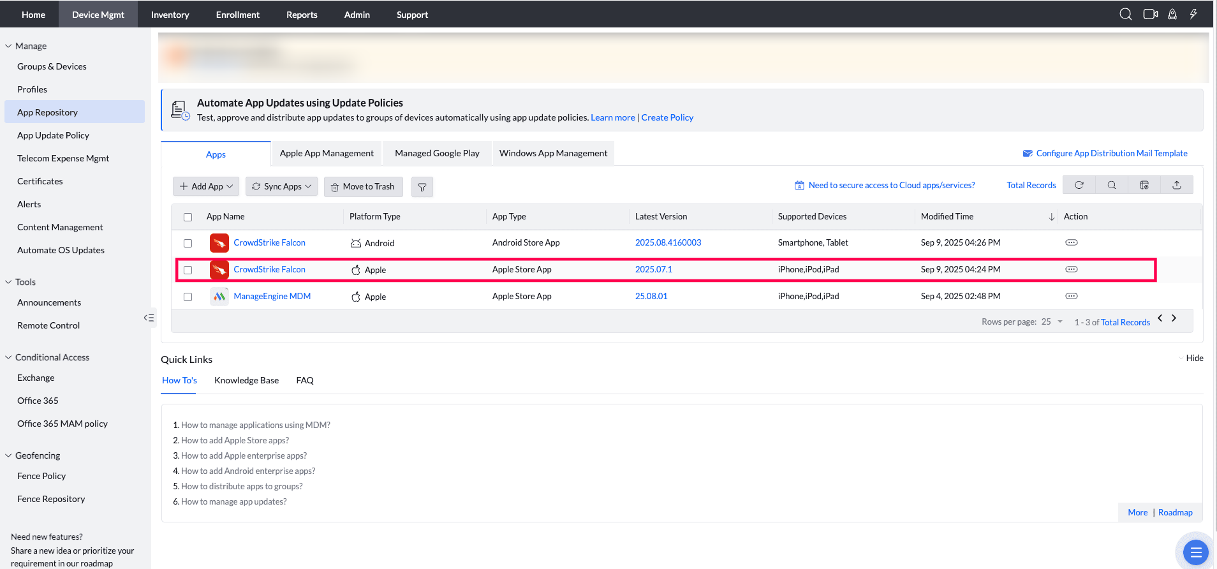Collapse the left sidebar panel icon
The width and height of the screenshot is (1217, 569).
[x=149, y=318]
